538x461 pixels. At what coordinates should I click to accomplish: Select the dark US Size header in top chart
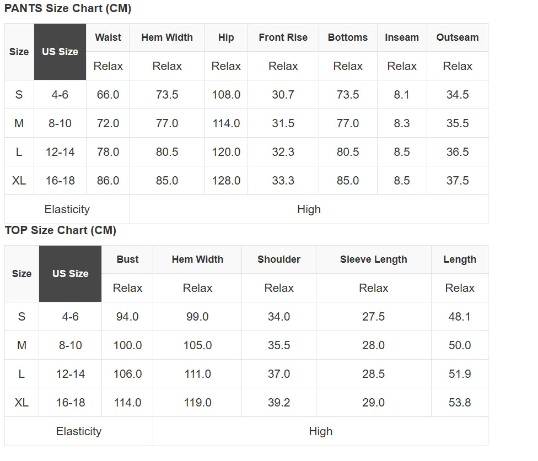(71, 274)
